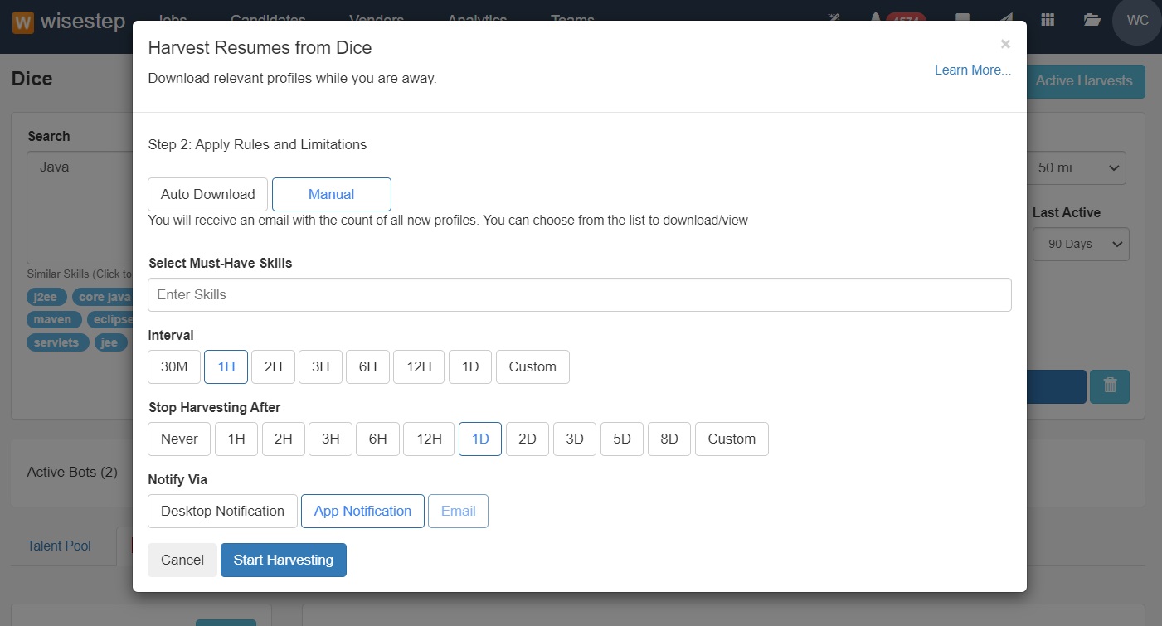Select Manual download mode
Image resolution: width=1162 pixels, height=626 pixels.
(332, 194)
